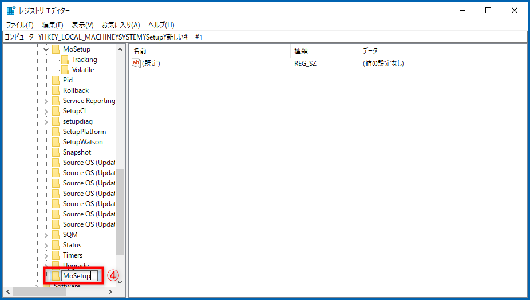Select the setupdiag key label
Image resolution: width=530 pixels, height=300 pixels.
pyautogui.click(x=78, y=121)
